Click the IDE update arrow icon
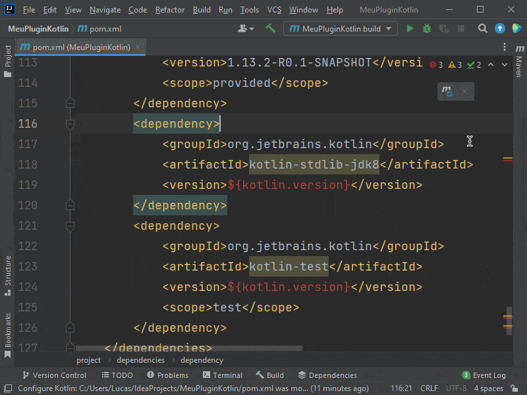Viewport: 527px width, 395px height. (500, 29)
